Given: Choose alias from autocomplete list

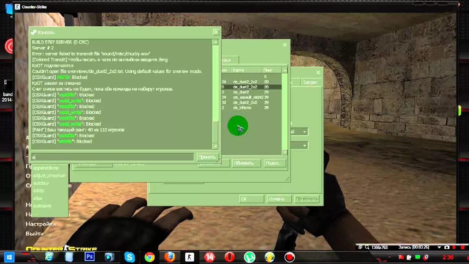Looking at the screenshot, I should pos(38,198).
